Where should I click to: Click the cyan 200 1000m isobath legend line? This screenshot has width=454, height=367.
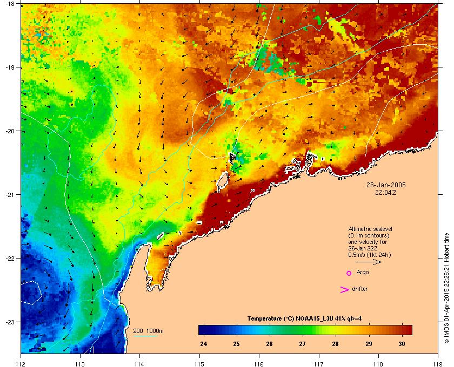coord(145,336)
